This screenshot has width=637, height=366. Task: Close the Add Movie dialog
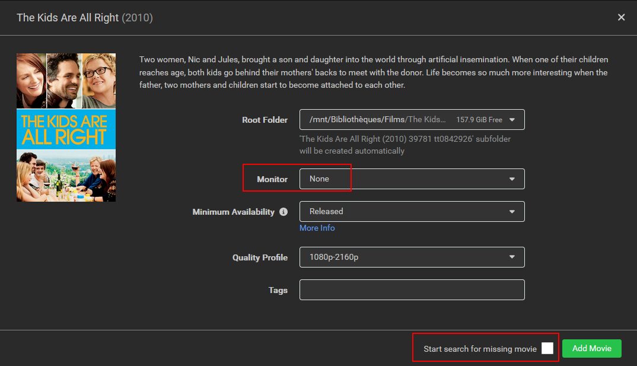(x=621, y=17)
